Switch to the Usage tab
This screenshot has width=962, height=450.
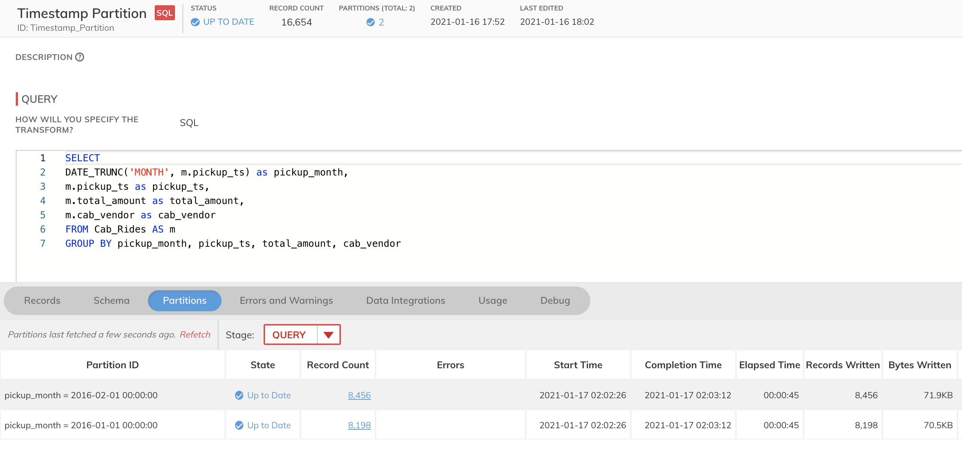(493, 300)
